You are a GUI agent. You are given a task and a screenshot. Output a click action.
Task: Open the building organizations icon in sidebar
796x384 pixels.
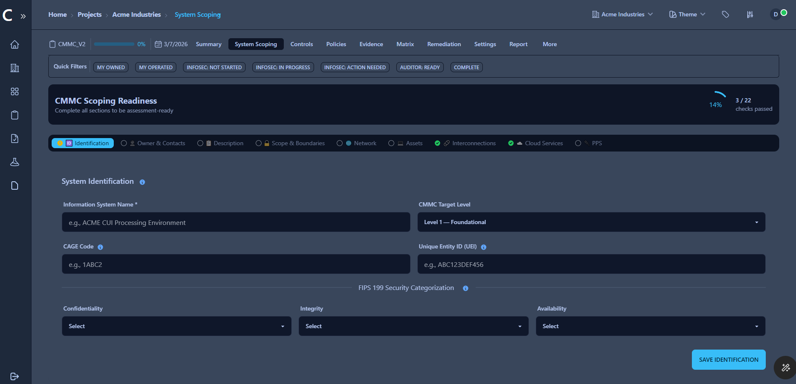click(x=15, y=68)
